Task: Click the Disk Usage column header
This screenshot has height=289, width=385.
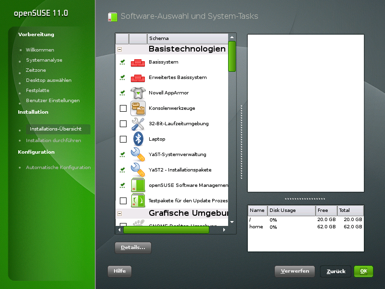Action: pos(292,210)
